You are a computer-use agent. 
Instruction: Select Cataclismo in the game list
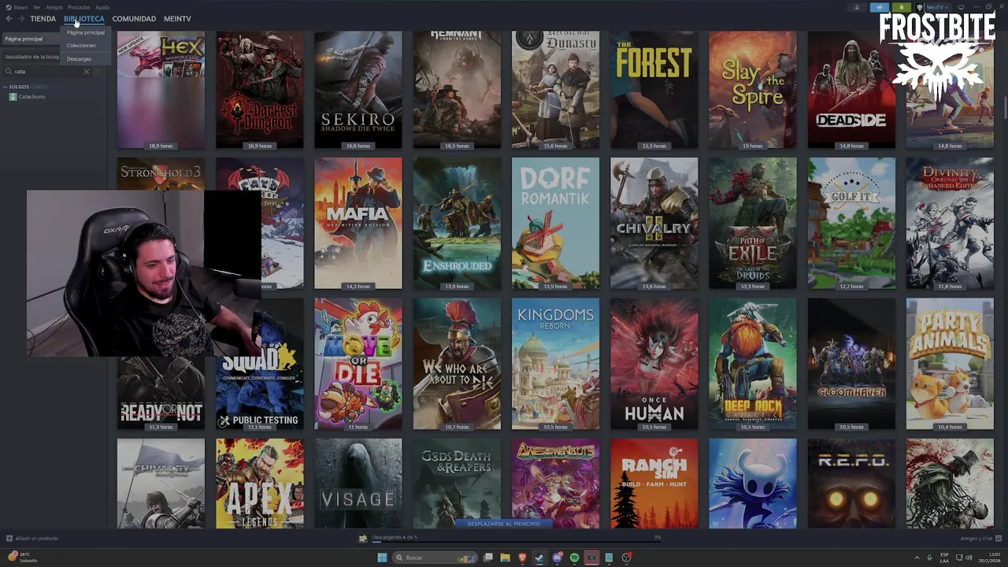(32, 97)
